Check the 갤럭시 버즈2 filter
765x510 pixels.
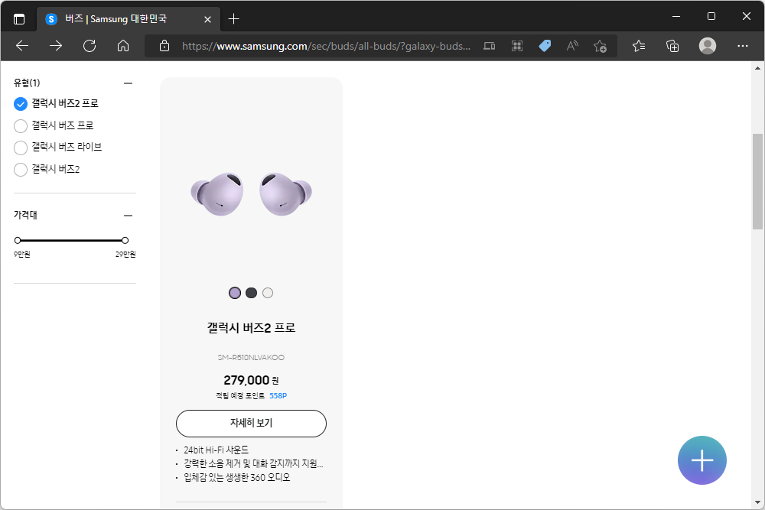(x=21, y=169)
